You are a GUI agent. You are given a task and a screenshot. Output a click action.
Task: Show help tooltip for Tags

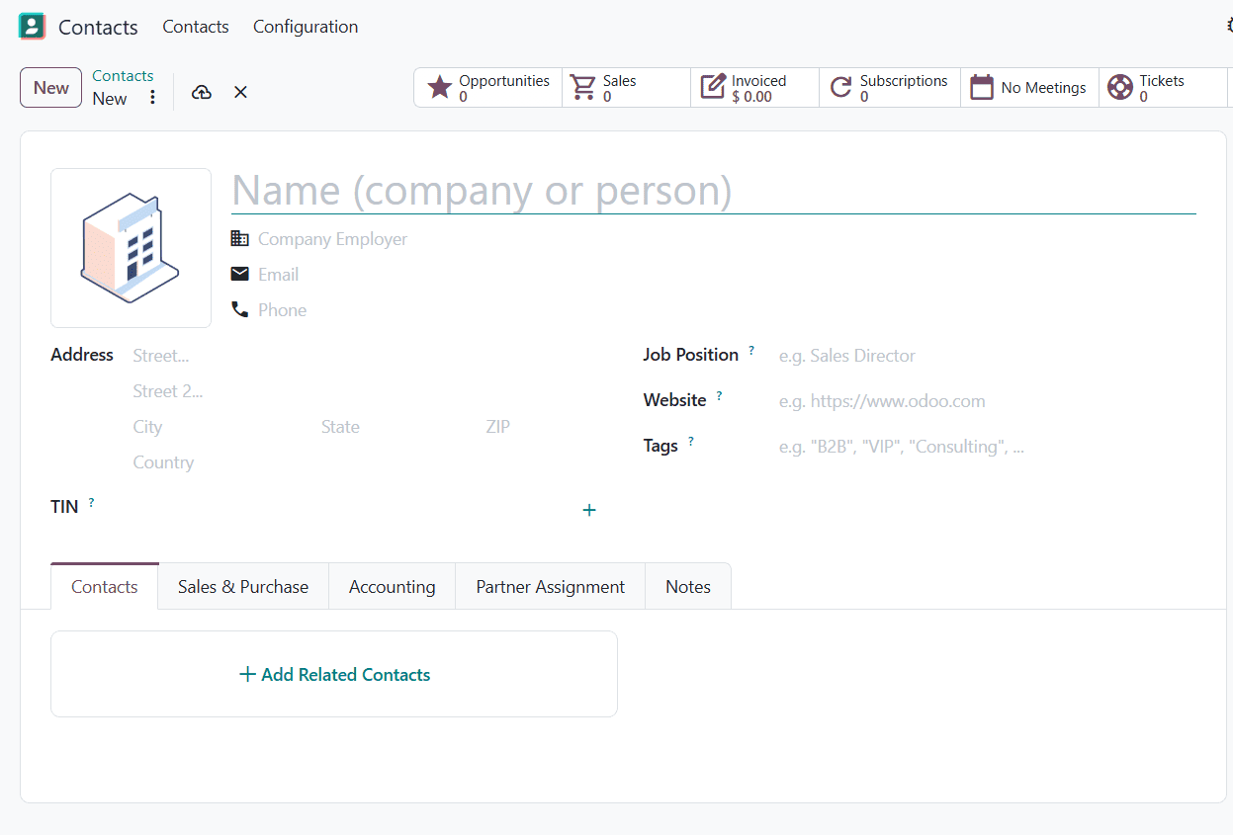pyautogui.click(x=691, y=441)
